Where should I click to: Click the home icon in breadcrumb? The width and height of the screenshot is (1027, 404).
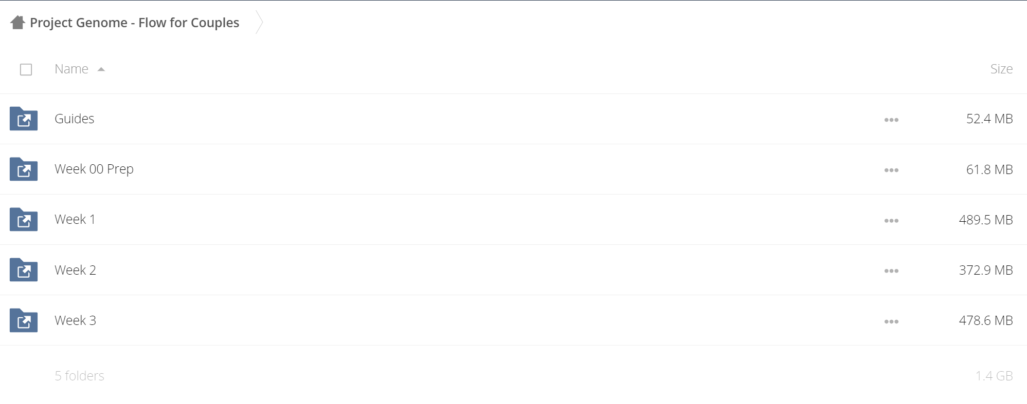17,23
